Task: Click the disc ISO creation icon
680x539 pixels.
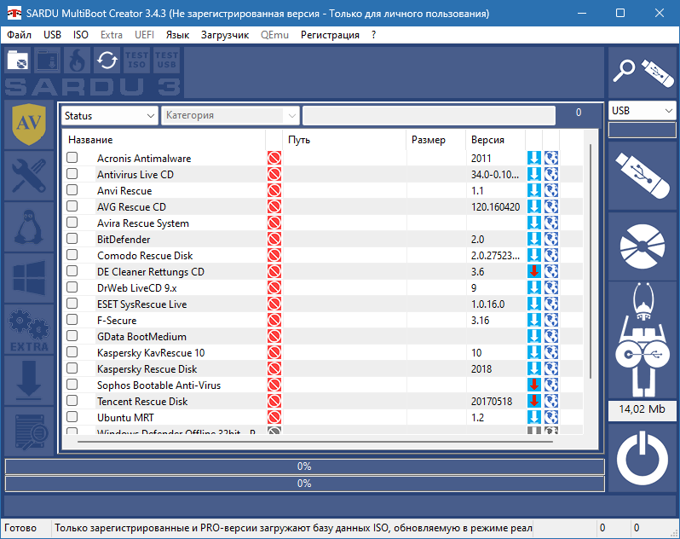Action: click(643, 246)
